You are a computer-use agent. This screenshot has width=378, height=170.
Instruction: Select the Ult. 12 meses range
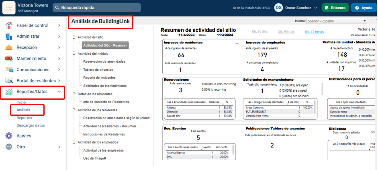click(x=315, y=32)
